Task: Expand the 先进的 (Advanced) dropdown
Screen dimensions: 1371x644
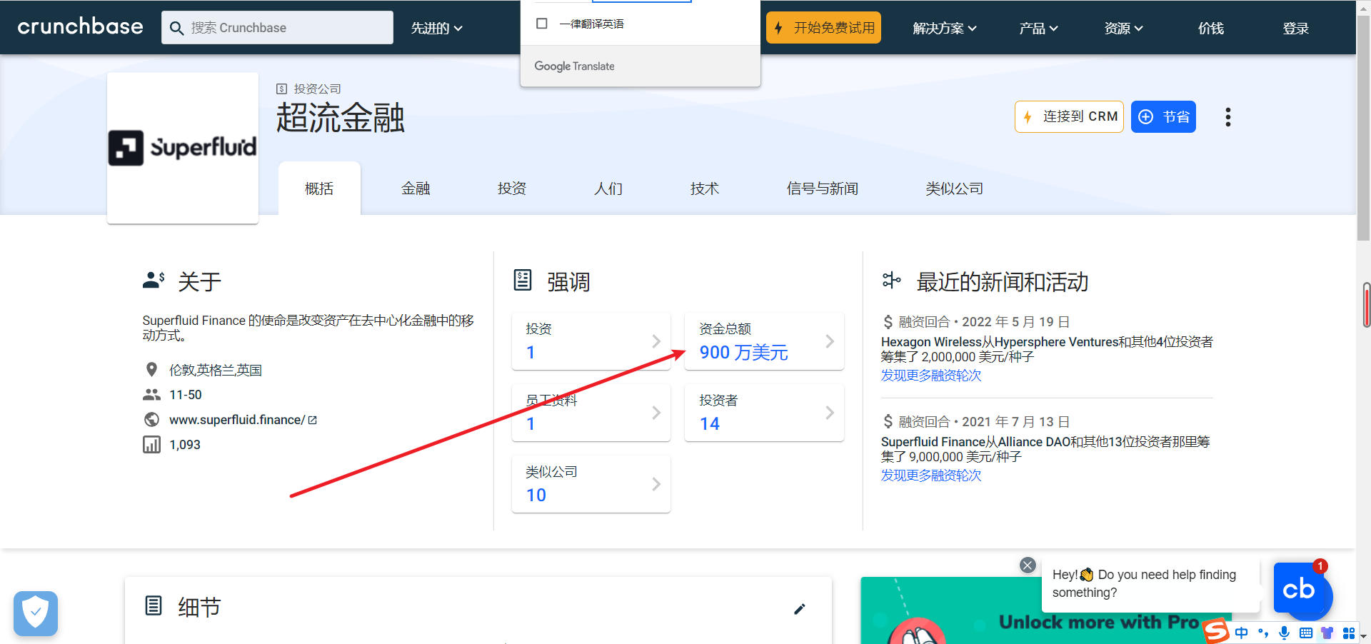Action: [436, 28]
